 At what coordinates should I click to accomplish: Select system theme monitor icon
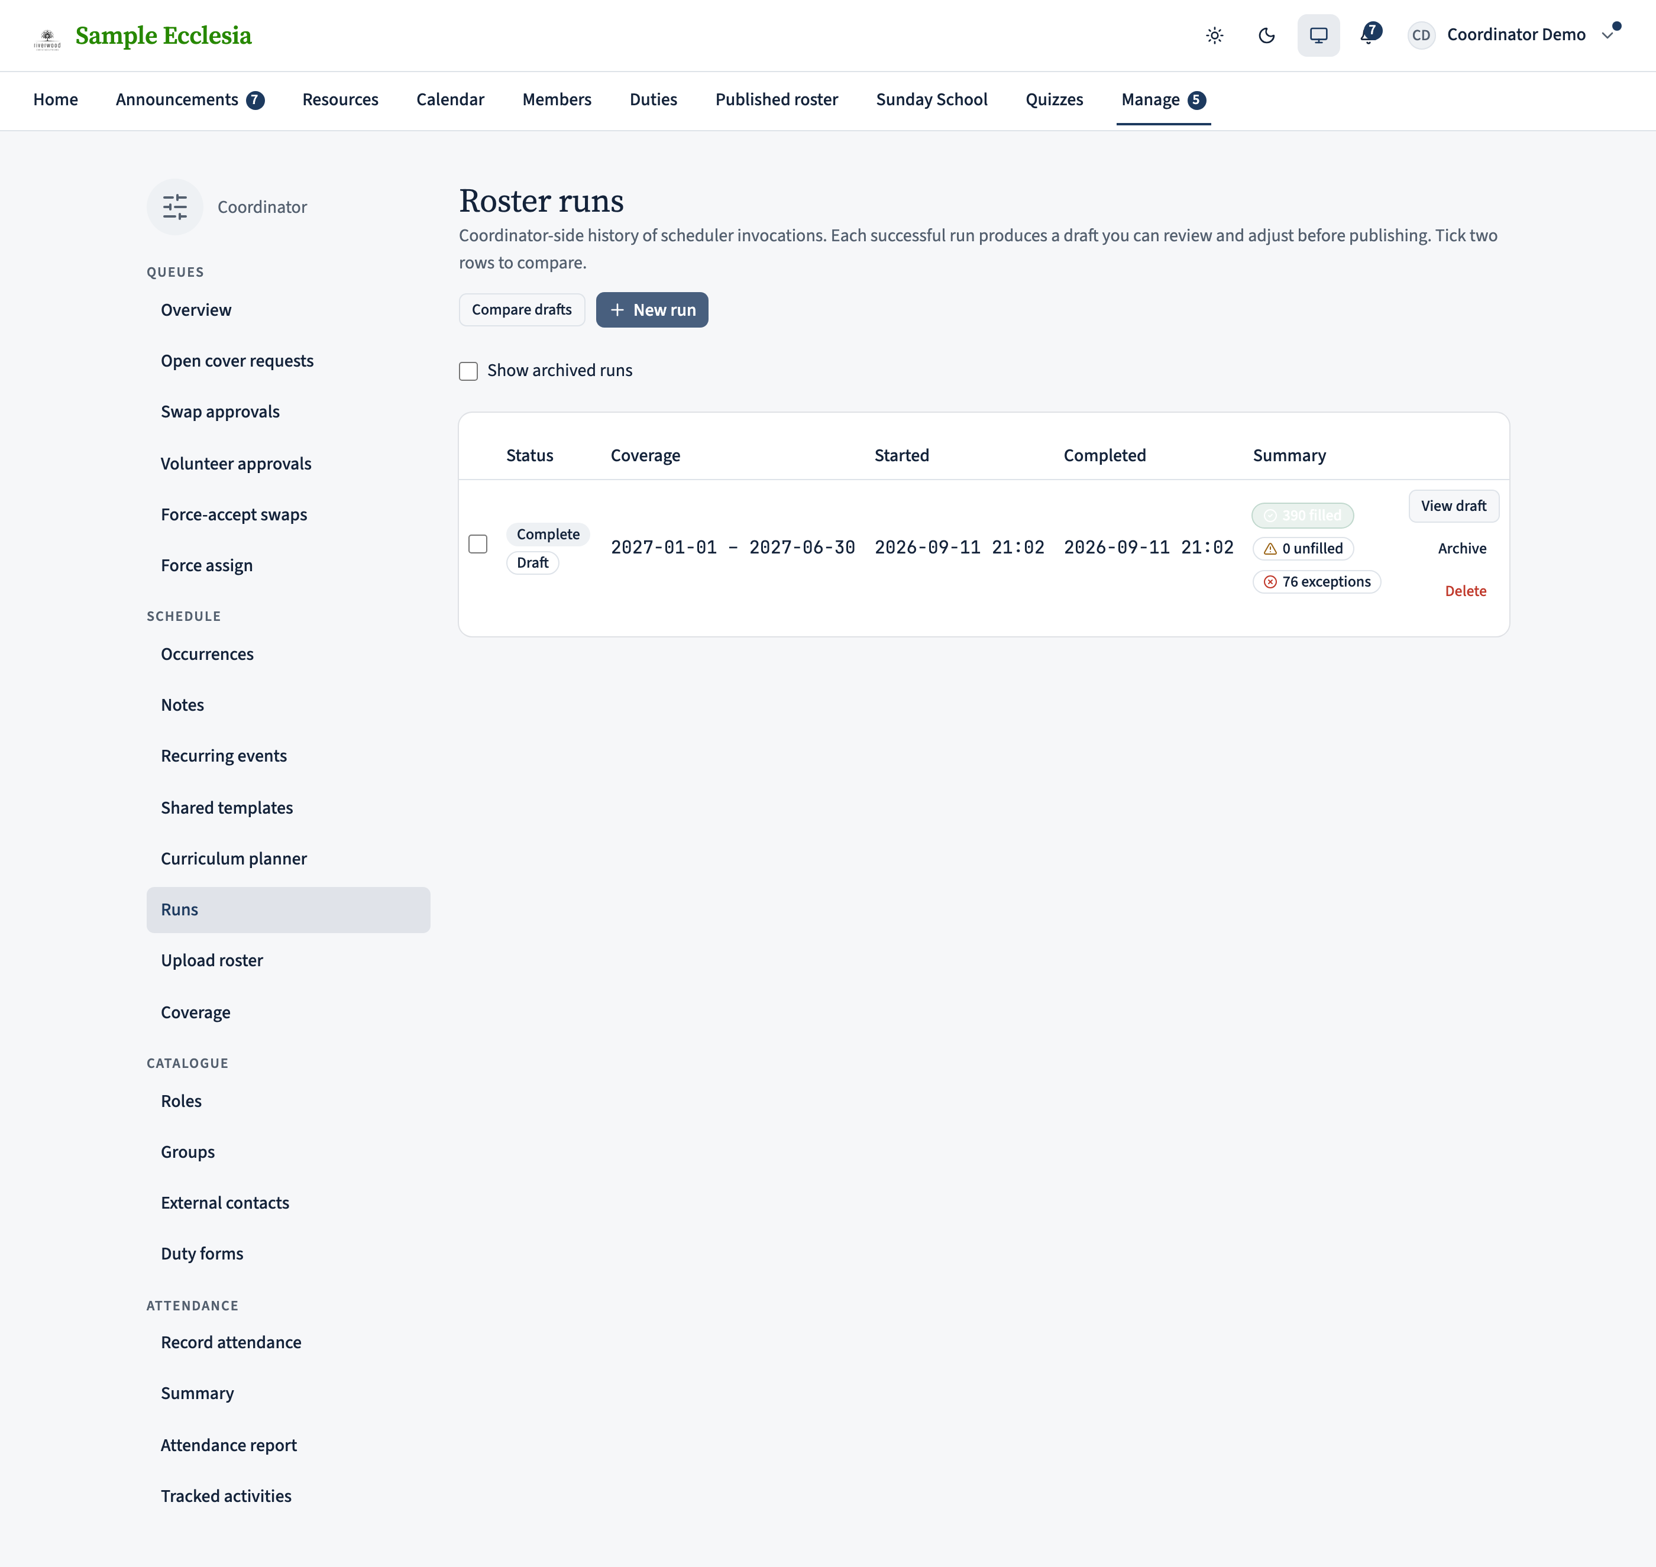pos(1318,35)
